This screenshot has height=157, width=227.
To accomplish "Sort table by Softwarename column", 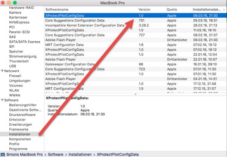I will [x=57, y=9].
